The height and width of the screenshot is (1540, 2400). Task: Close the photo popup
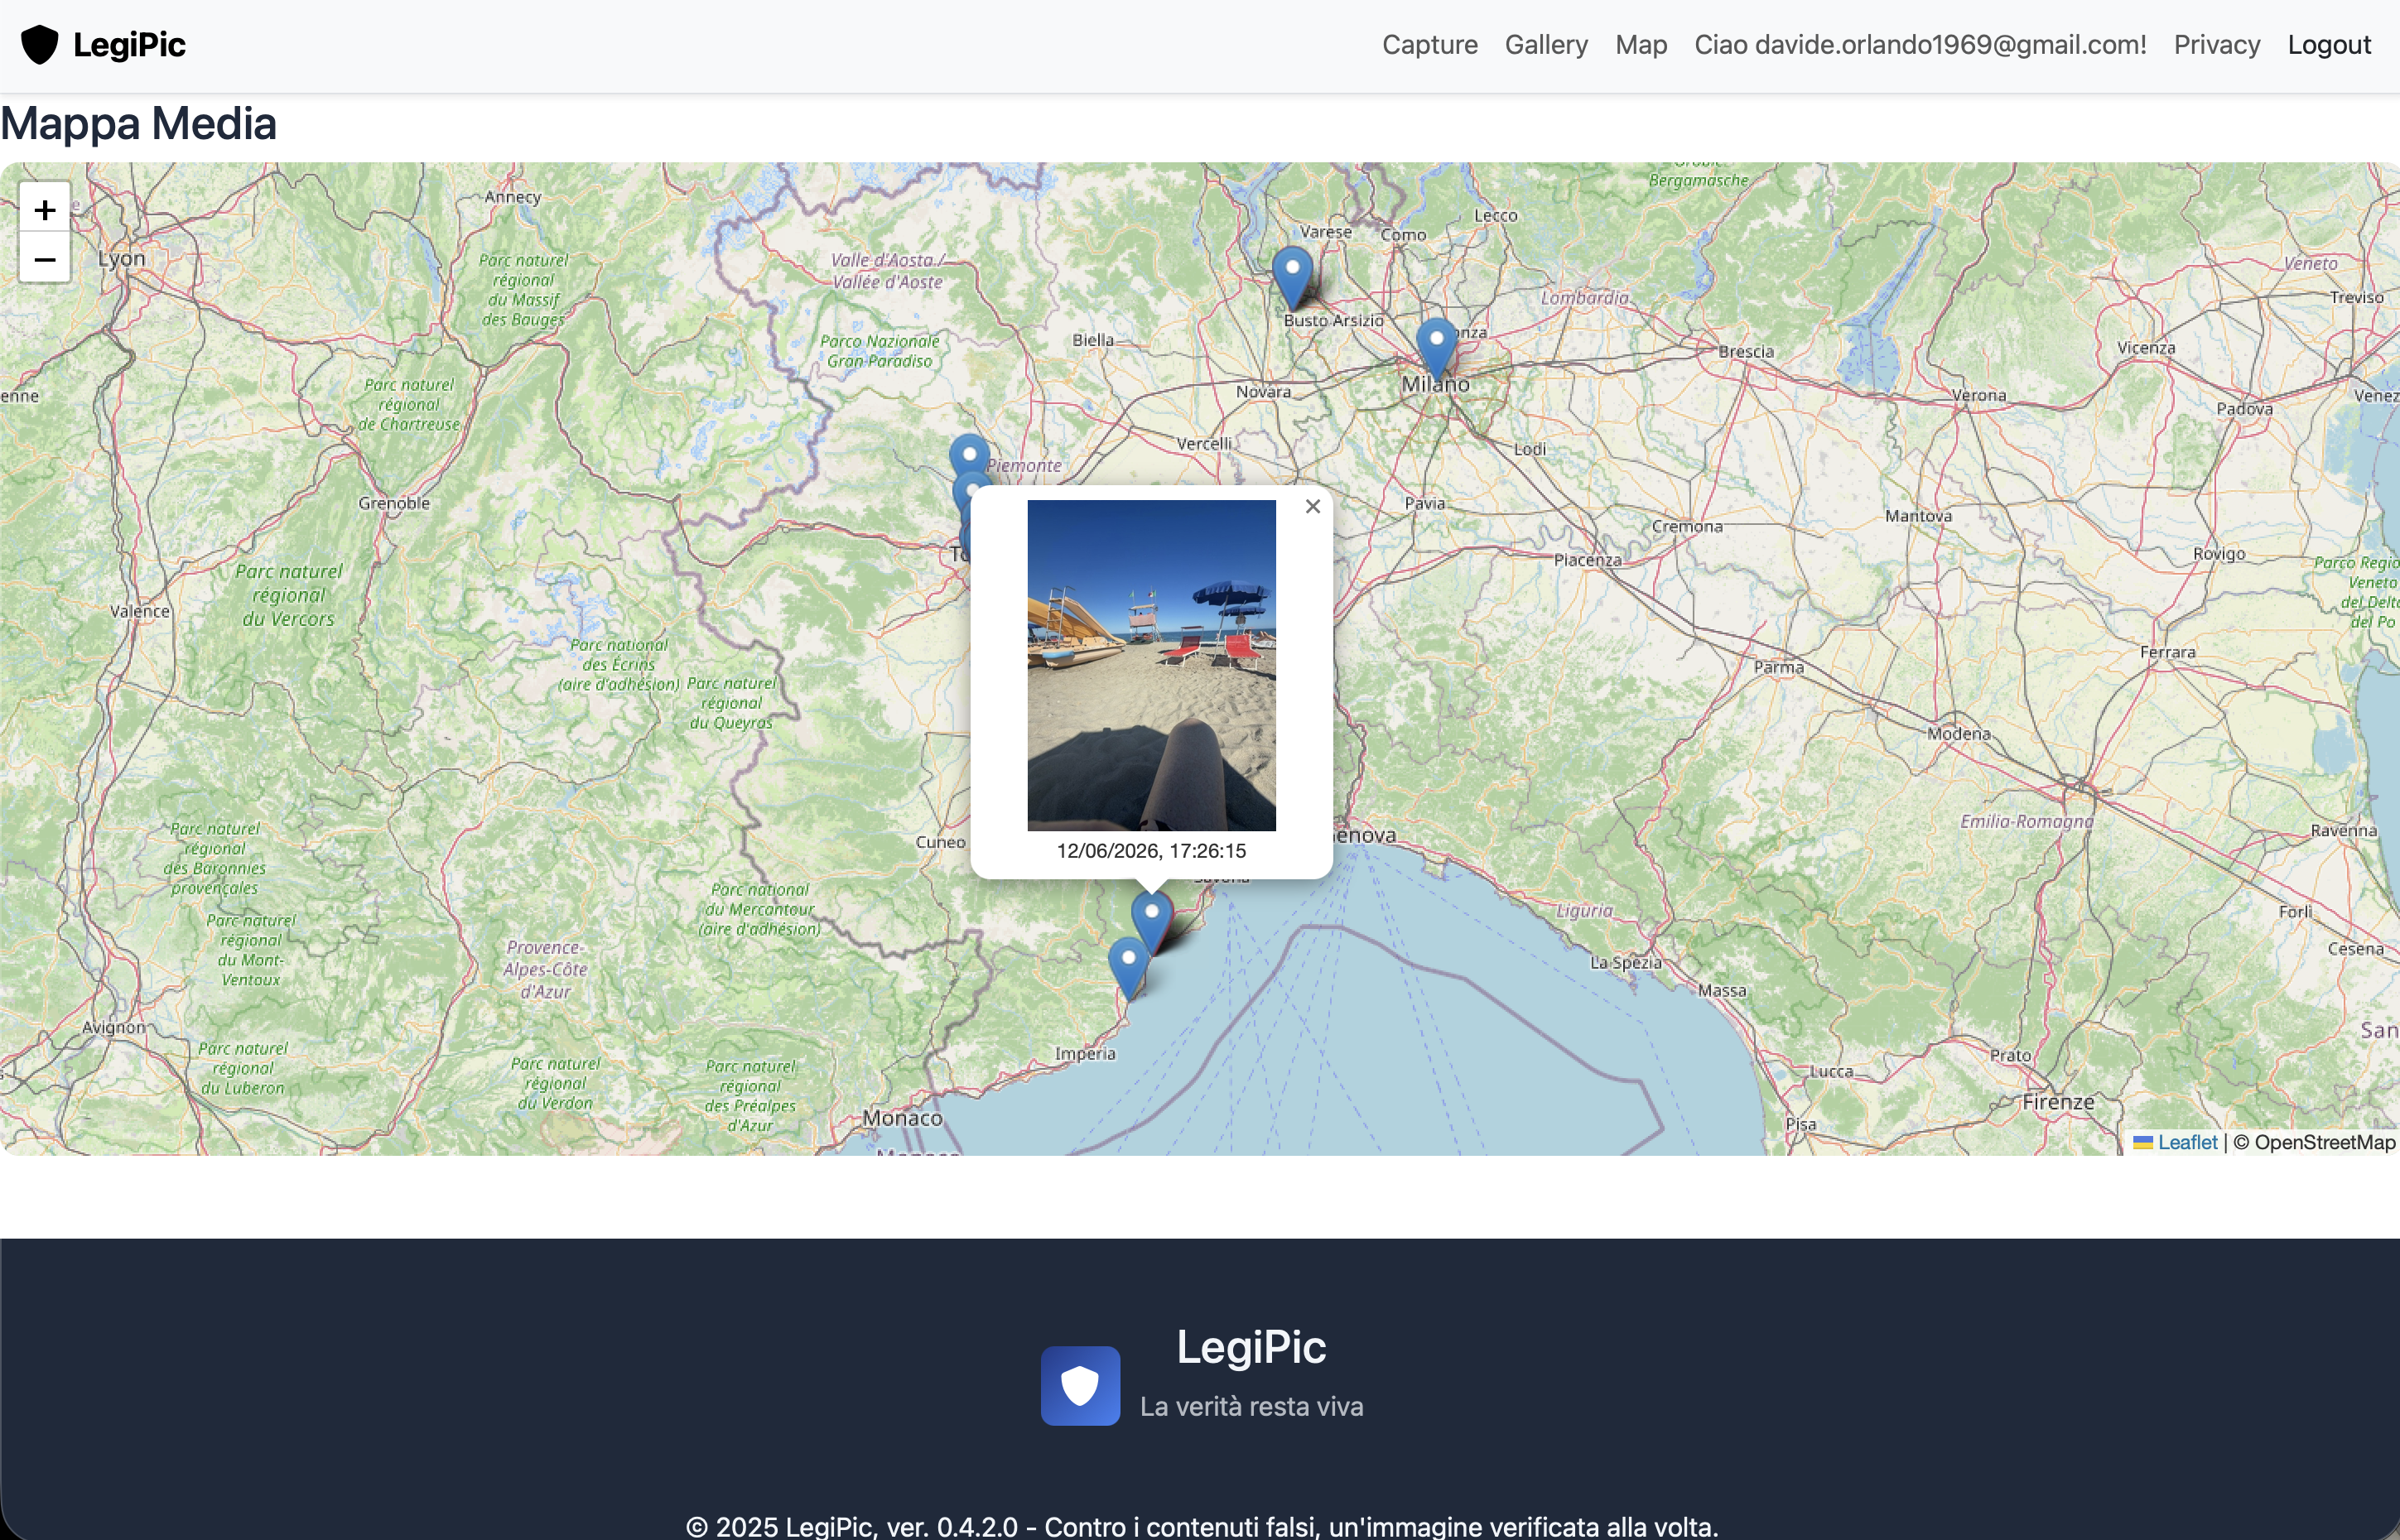1313,507
